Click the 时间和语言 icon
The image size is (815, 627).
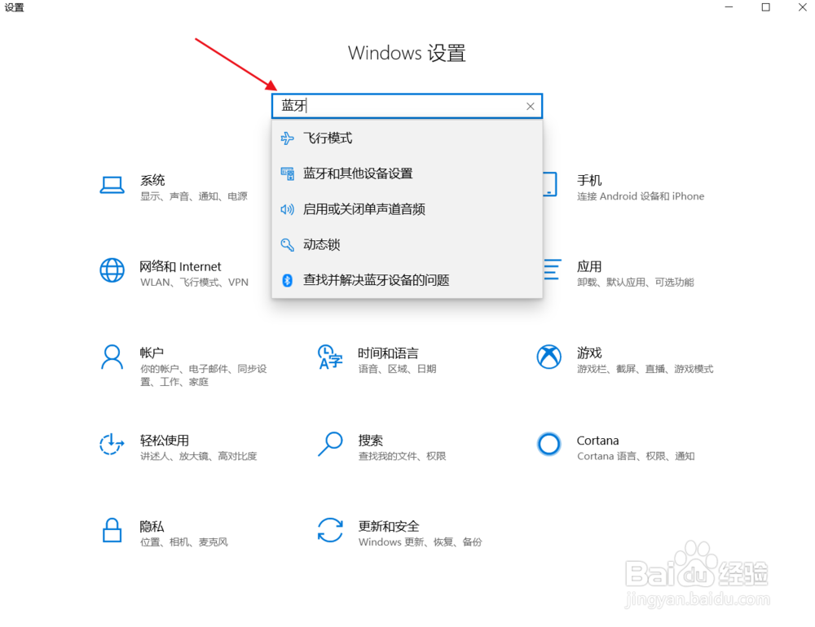330,356
